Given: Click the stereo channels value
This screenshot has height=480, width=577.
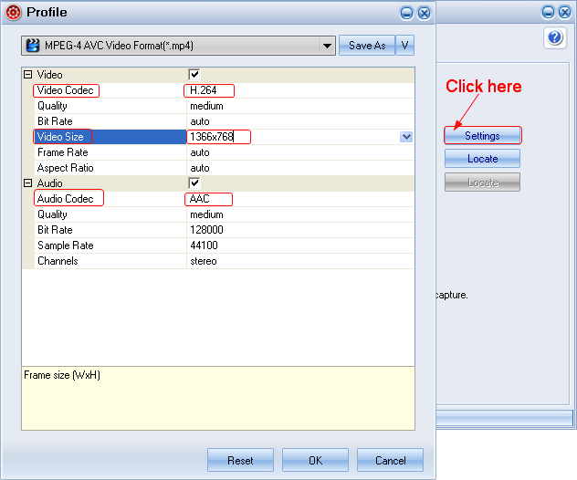Looking at the screenshot, I should (x=204, y=261).
